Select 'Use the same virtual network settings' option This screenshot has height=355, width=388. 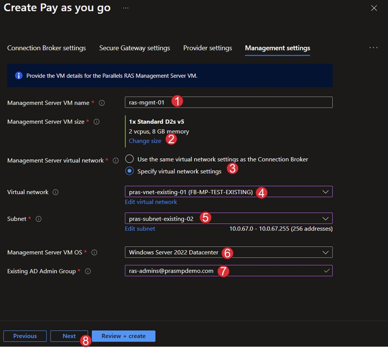click(129, 159)
